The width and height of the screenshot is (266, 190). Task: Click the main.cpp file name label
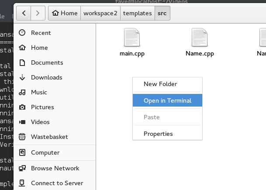coord(132,54)
